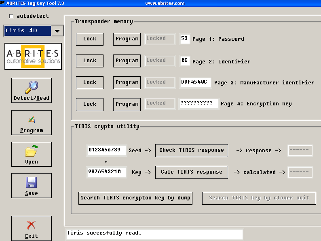Exit the application with red X
Viewport: 321px width, 241px height.
click(32, 228)
